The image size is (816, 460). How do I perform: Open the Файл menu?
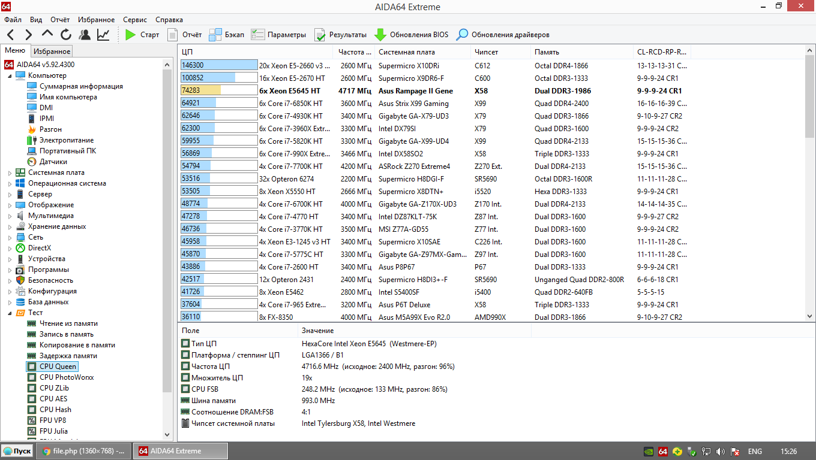pyautogui.click(x=13, y=20)
